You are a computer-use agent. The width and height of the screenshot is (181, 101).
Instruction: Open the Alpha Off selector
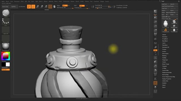tap(6, 30)
